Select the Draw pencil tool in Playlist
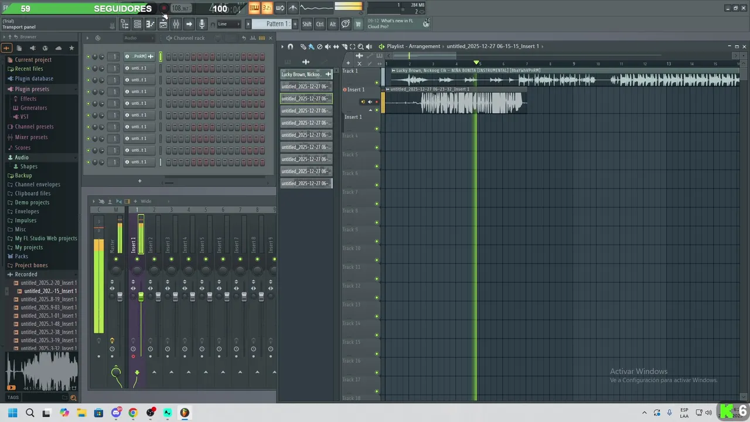This screenshot has width=750, height=422. tap(303, 46)
